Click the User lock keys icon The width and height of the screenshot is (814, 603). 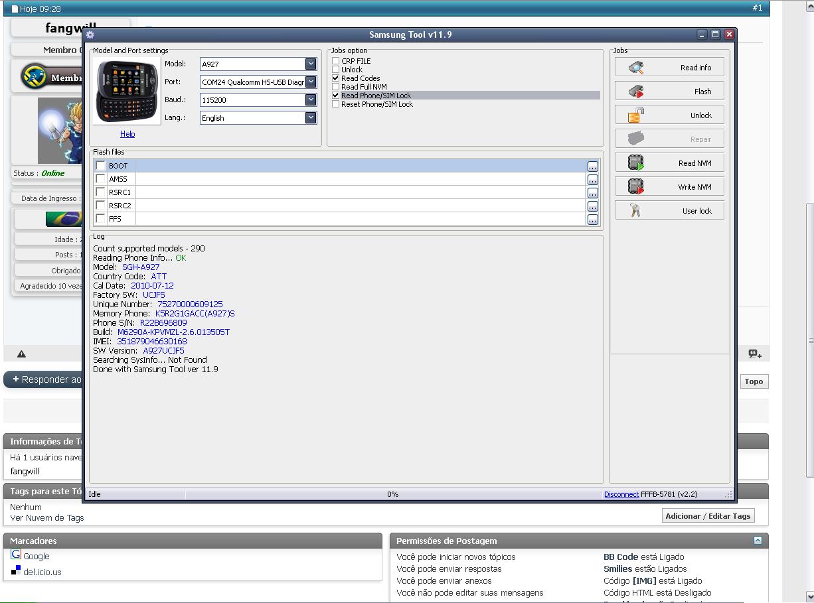(635, 211)
